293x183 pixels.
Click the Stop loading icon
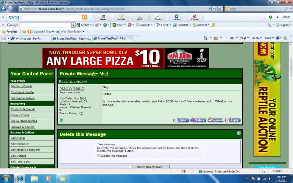pyautogui.click(x=220, y=9)
